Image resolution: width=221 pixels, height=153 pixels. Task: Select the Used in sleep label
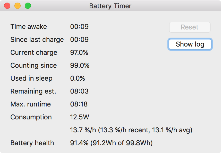coord(31,78)
